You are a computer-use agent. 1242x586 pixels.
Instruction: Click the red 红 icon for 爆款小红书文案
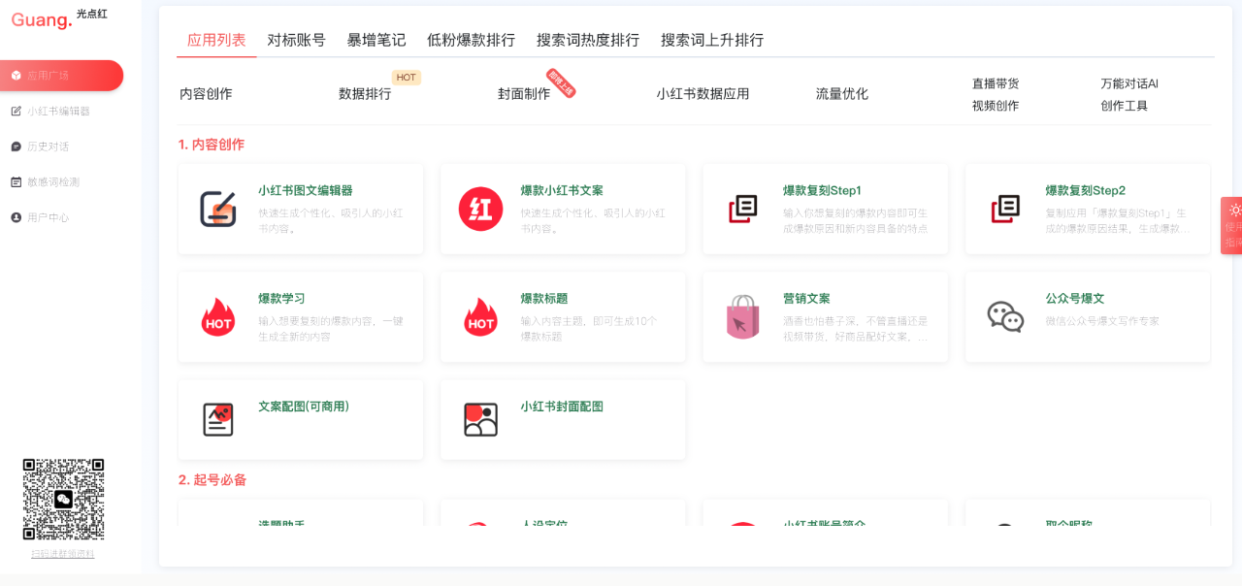coord(480,208)
